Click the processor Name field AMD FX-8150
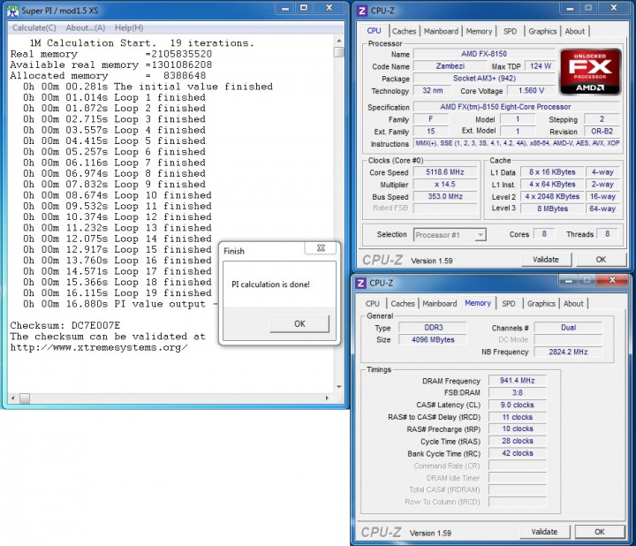The height and width of the screenshot is (546, 636). 483,54
